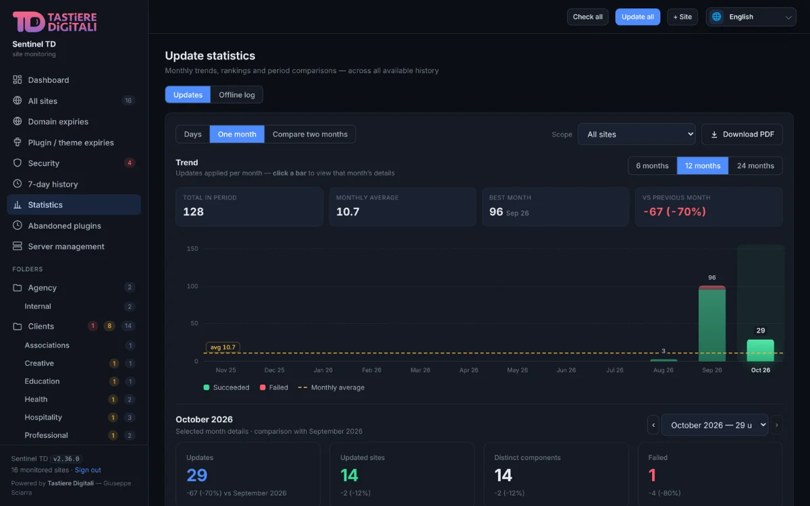Viewport: 810px width, 506px height.
Task: Toggle Failed series in chart legend
Action: coord(273,388)
